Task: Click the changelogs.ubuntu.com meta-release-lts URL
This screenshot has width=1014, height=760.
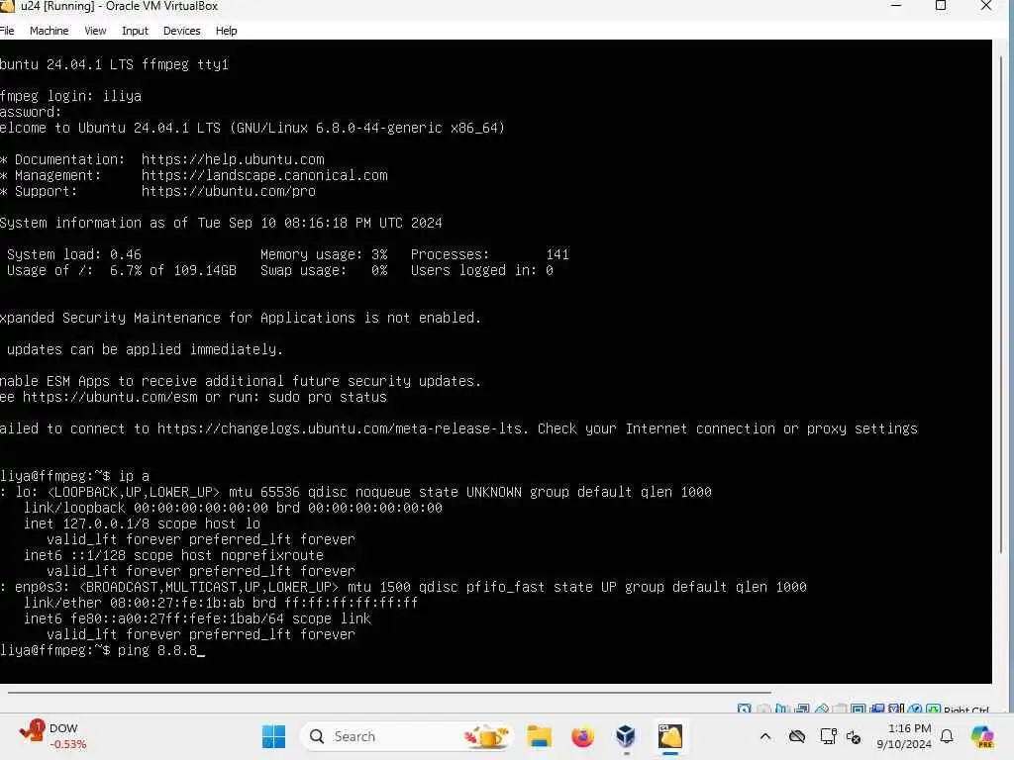Action: tap(340, 428)
